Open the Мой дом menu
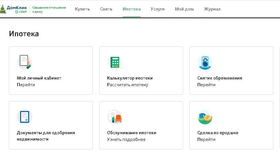The width and height of the screenshot is (280, 159). click(184, 9)
